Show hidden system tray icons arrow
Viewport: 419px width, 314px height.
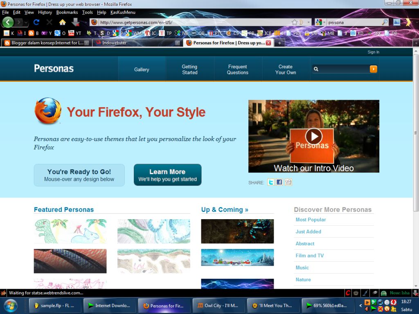(x=360, y=305)
